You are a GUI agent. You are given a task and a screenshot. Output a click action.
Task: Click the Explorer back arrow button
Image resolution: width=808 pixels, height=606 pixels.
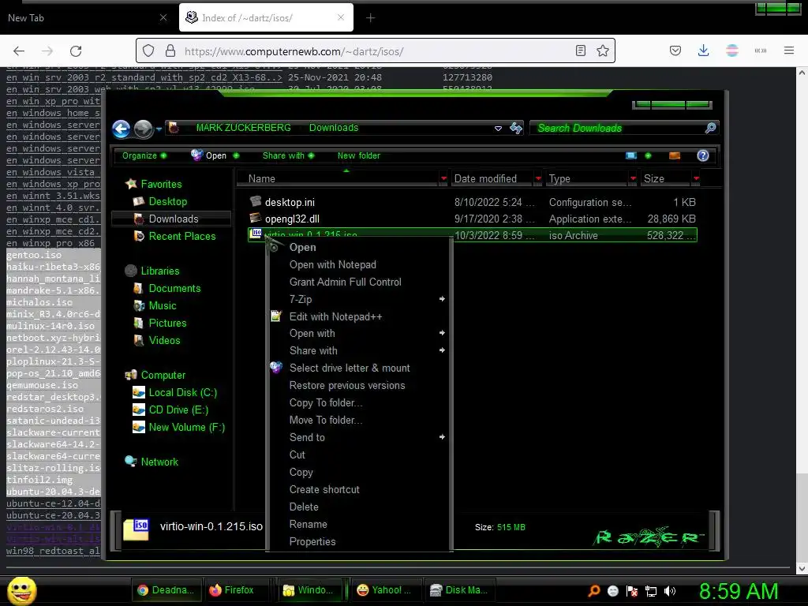[122, 129]
